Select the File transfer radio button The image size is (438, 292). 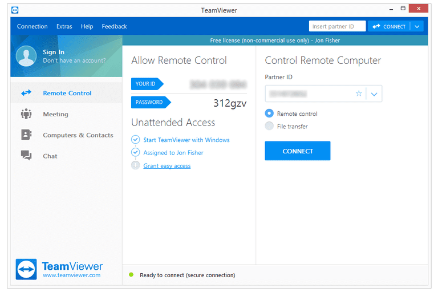[269, 126]
